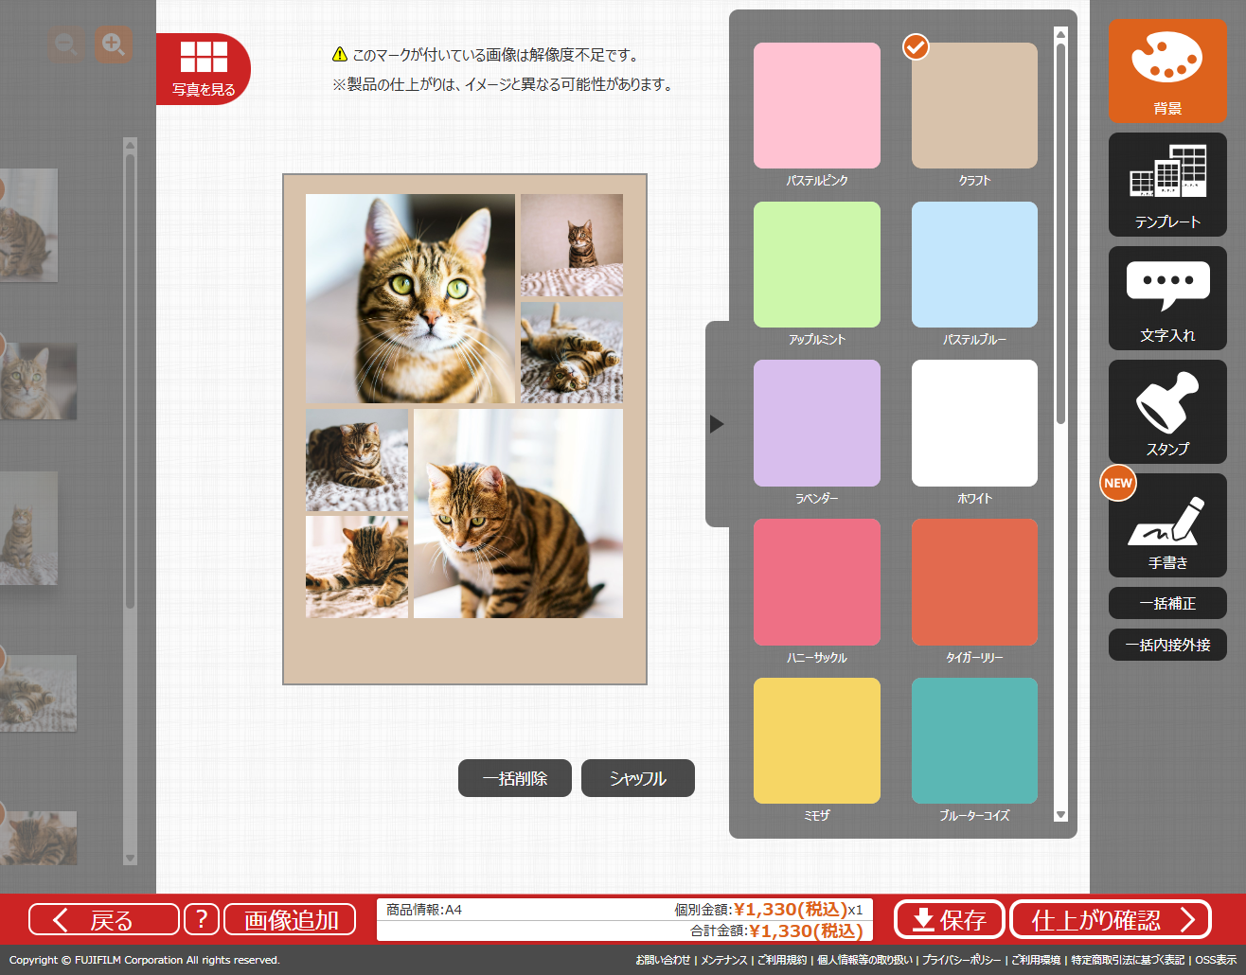
Task: Open the スタンプ stamp tool
Action: pos(1166,412)
